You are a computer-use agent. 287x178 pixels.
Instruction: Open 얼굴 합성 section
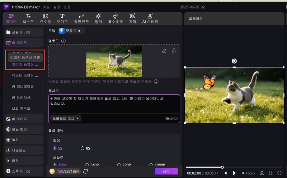coord(24,129)
